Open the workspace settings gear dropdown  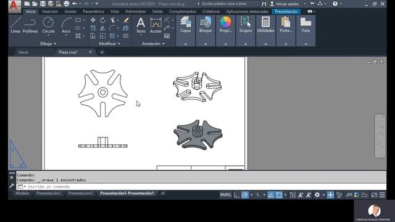pyautogui.click(x=323, y=195)
